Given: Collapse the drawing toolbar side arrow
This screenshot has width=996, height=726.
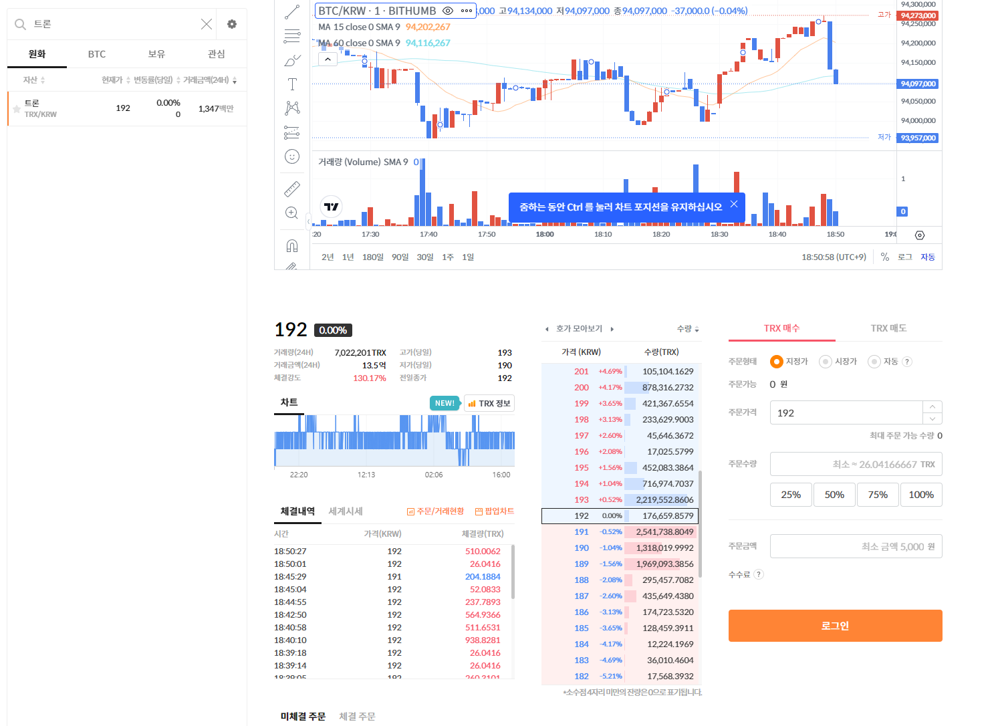Looking at the screenshot, I should [x=309, y=220].
